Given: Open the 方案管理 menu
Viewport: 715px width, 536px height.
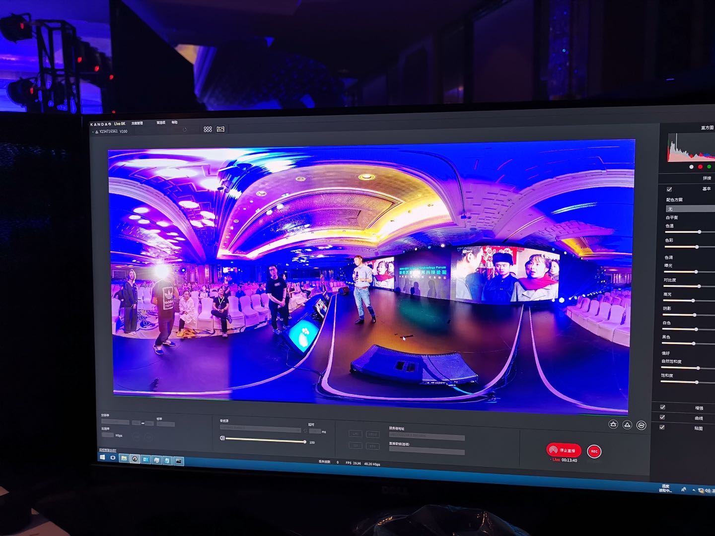Looking at the screenshot, I should (x=137, y=123).
